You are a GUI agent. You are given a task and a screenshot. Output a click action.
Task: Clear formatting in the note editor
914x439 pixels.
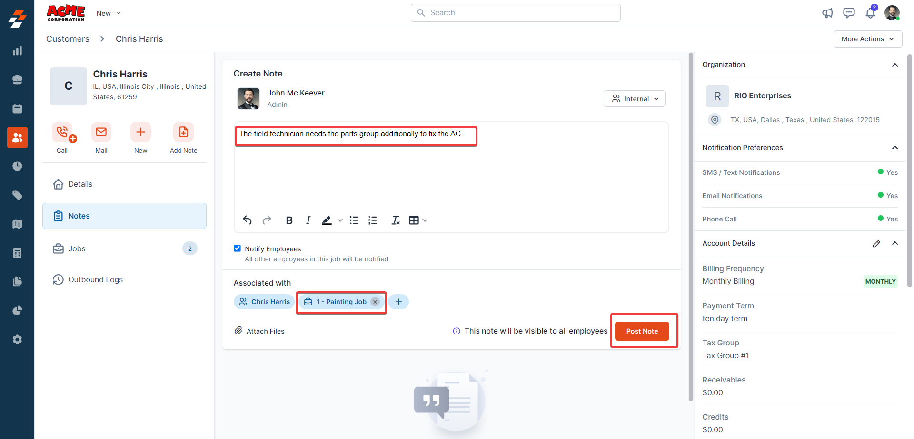(x=396, y=220)
